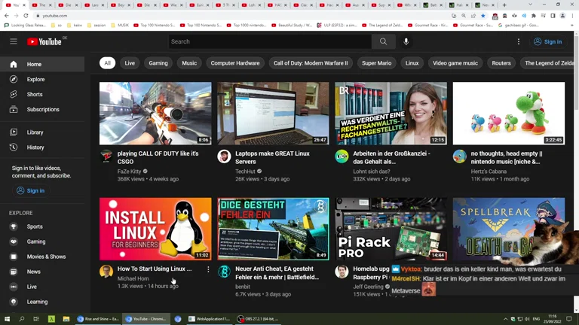Click the YouTube logo
This screenshot has height=325, width=579.
[44, 41]
